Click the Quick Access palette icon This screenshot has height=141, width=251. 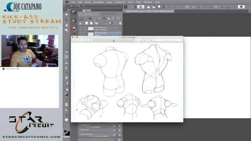[74, 12]
